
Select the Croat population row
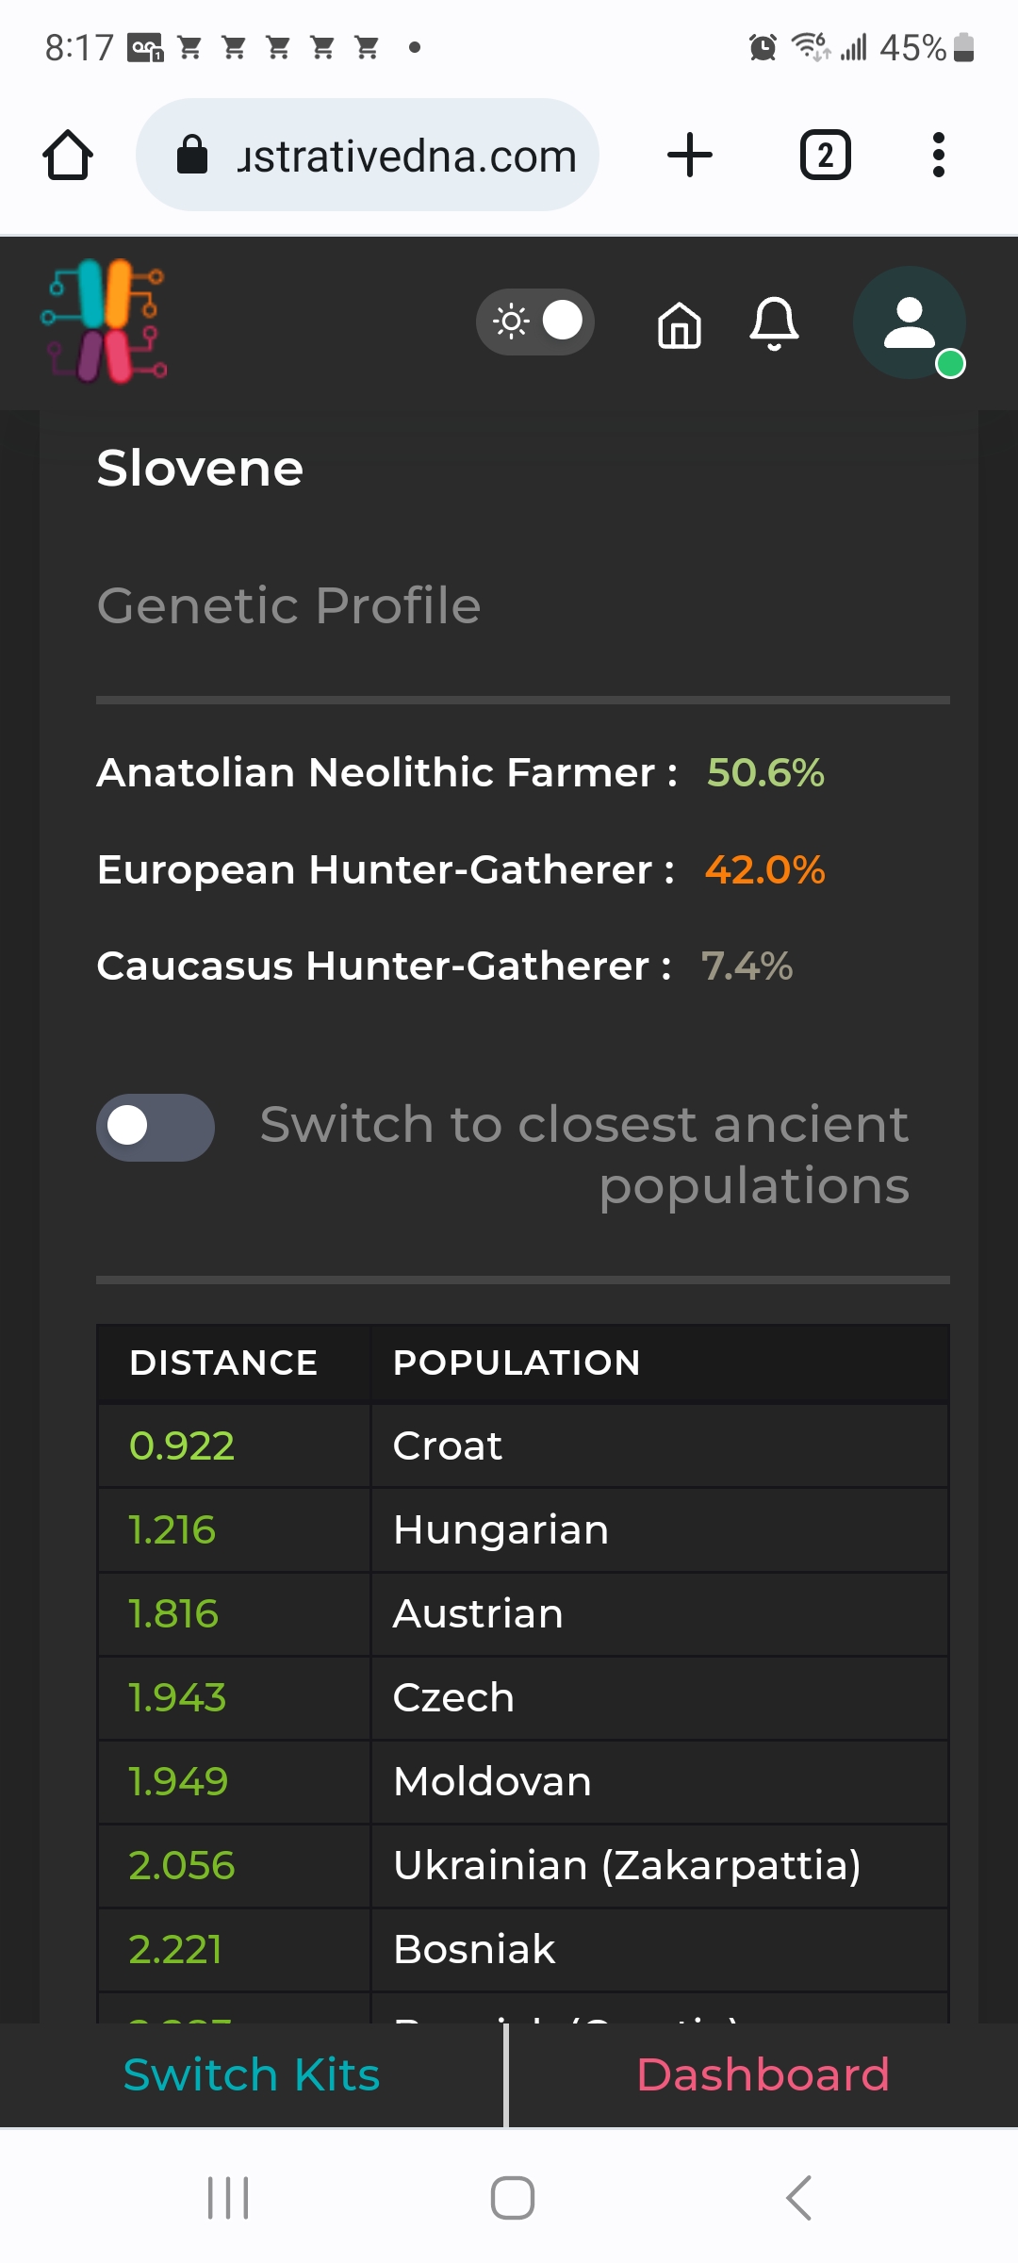pyautogui.click(x=523, y=1445)
